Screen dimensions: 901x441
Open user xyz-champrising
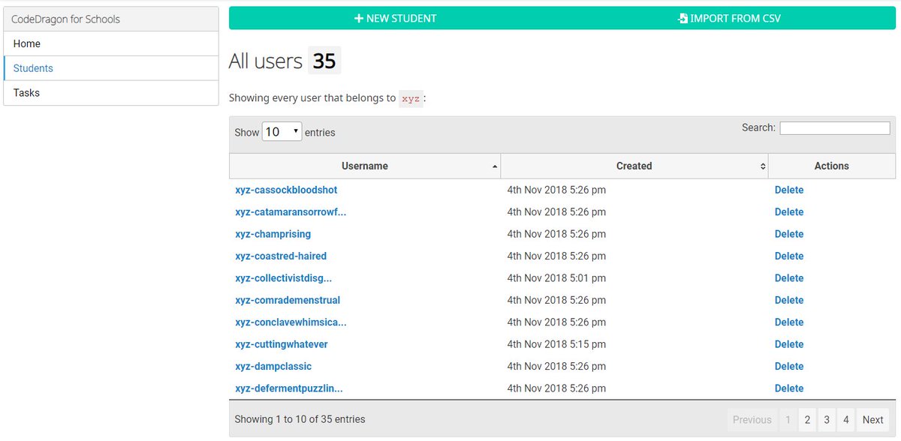(x=273, y=234)
